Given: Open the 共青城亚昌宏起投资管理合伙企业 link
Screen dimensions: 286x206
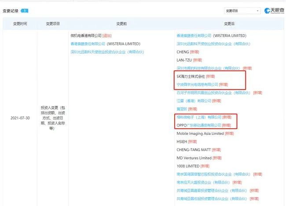Looking at the screenshot, I should [x=212, y=199].
